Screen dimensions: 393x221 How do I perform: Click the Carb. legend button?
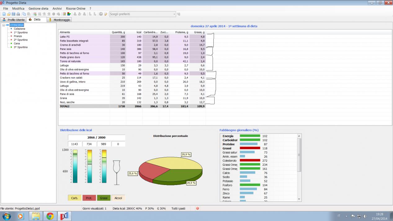(75, 198)
